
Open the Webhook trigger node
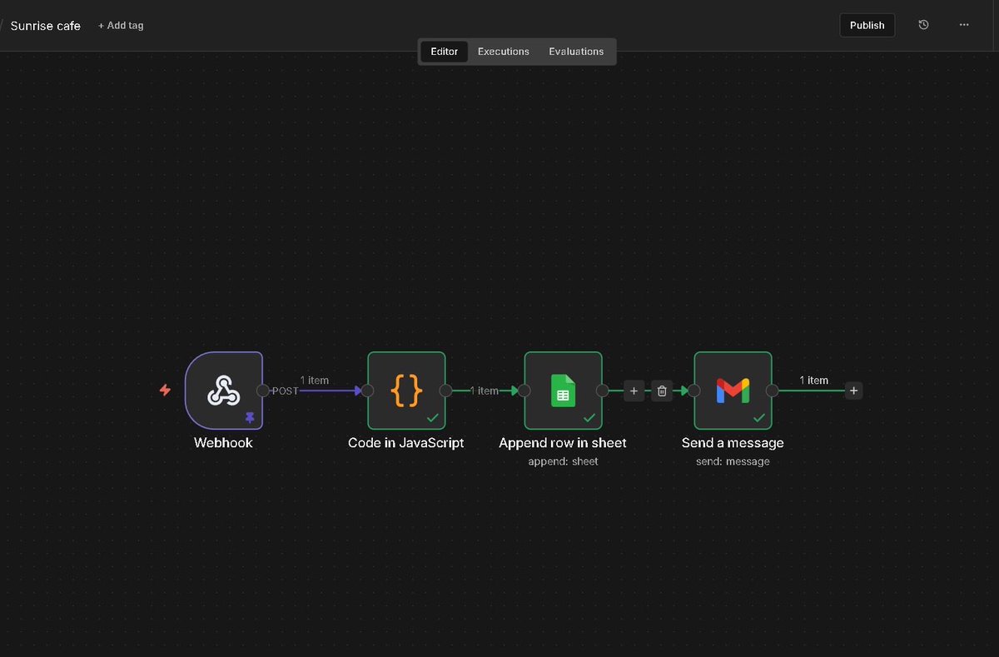pos(224,391)
